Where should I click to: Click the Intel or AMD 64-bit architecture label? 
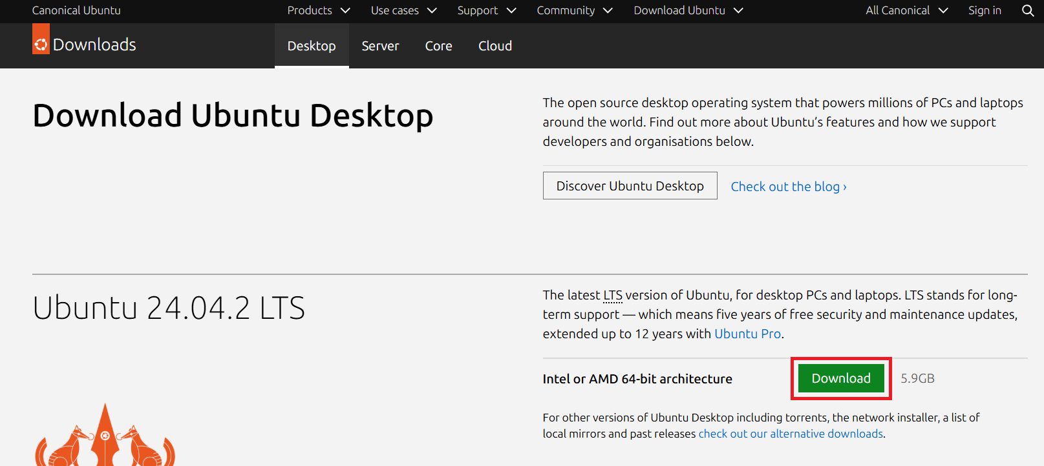637,379
